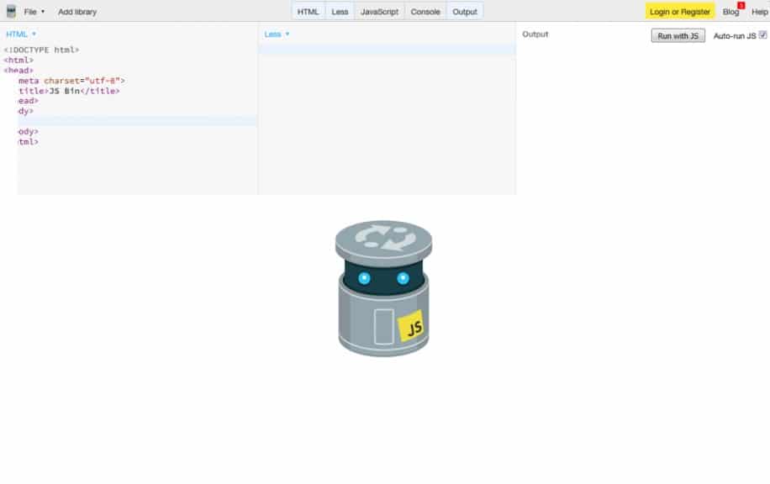Click the Run with JS button
Viewport: 770px width, 484px height.
677,35
